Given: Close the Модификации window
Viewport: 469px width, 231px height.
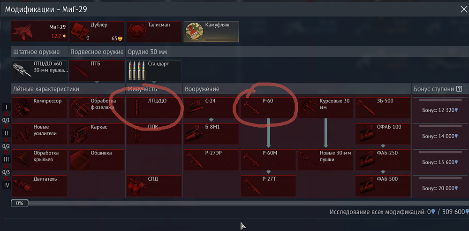Looking at the screenshot, I should point(463,9).
